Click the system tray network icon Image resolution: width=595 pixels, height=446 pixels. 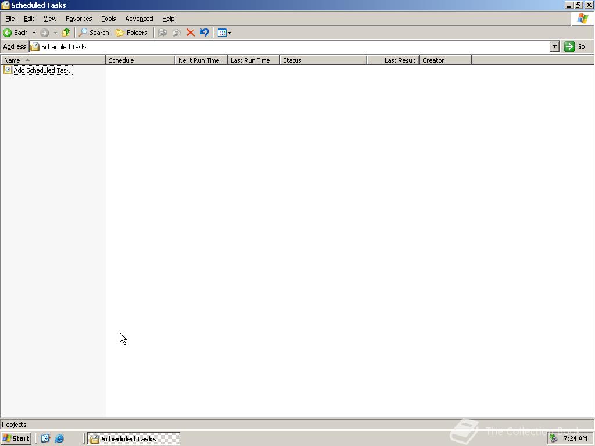point(553,438)
